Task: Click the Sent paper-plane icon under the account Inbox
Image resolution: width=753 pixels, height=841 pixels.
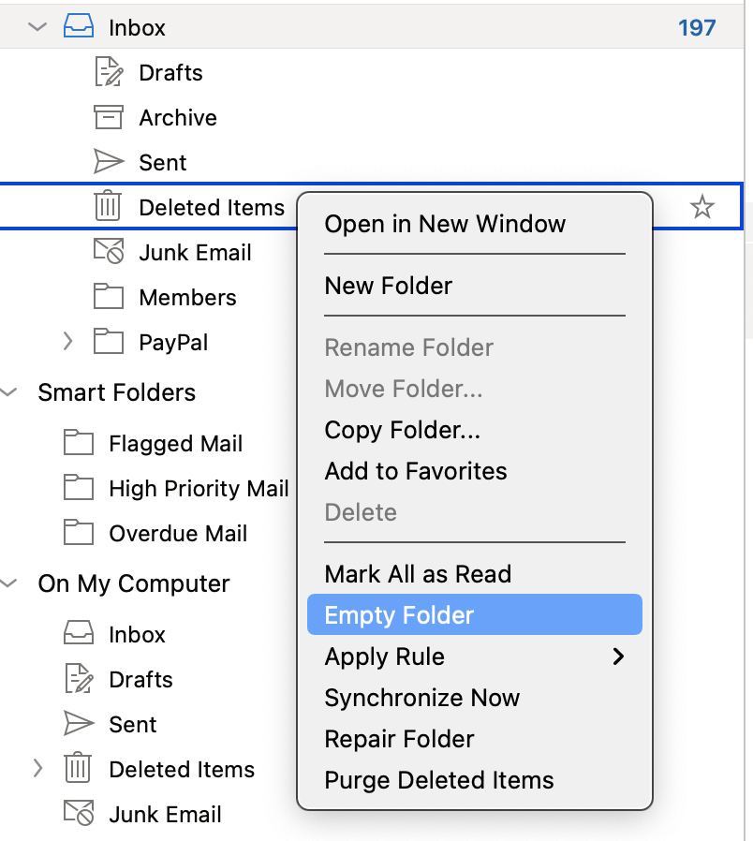Action: (x=109, y=161)
